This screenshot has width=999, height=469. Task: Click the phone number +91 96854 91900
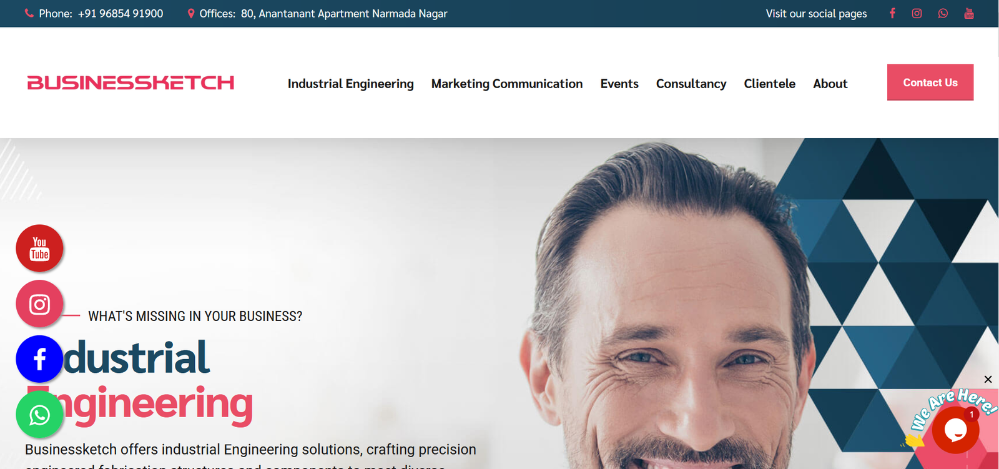point(120,14)
